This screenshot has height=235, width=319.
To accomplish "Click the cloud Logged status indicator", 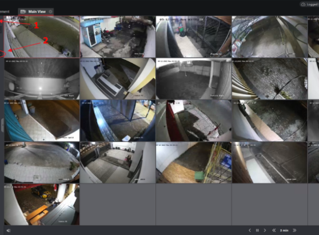I will 310,4.
